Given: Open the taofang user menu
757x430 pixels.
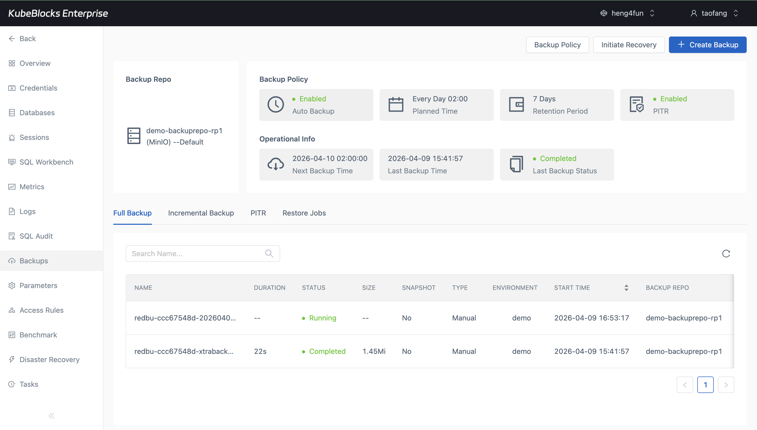Looking at the screenshot, I should pyautogui.click(x=715, y=13).
